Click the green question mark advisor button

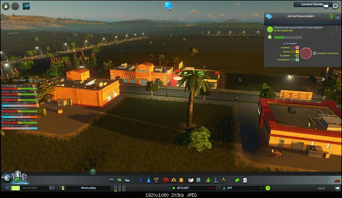pos(93,172)
